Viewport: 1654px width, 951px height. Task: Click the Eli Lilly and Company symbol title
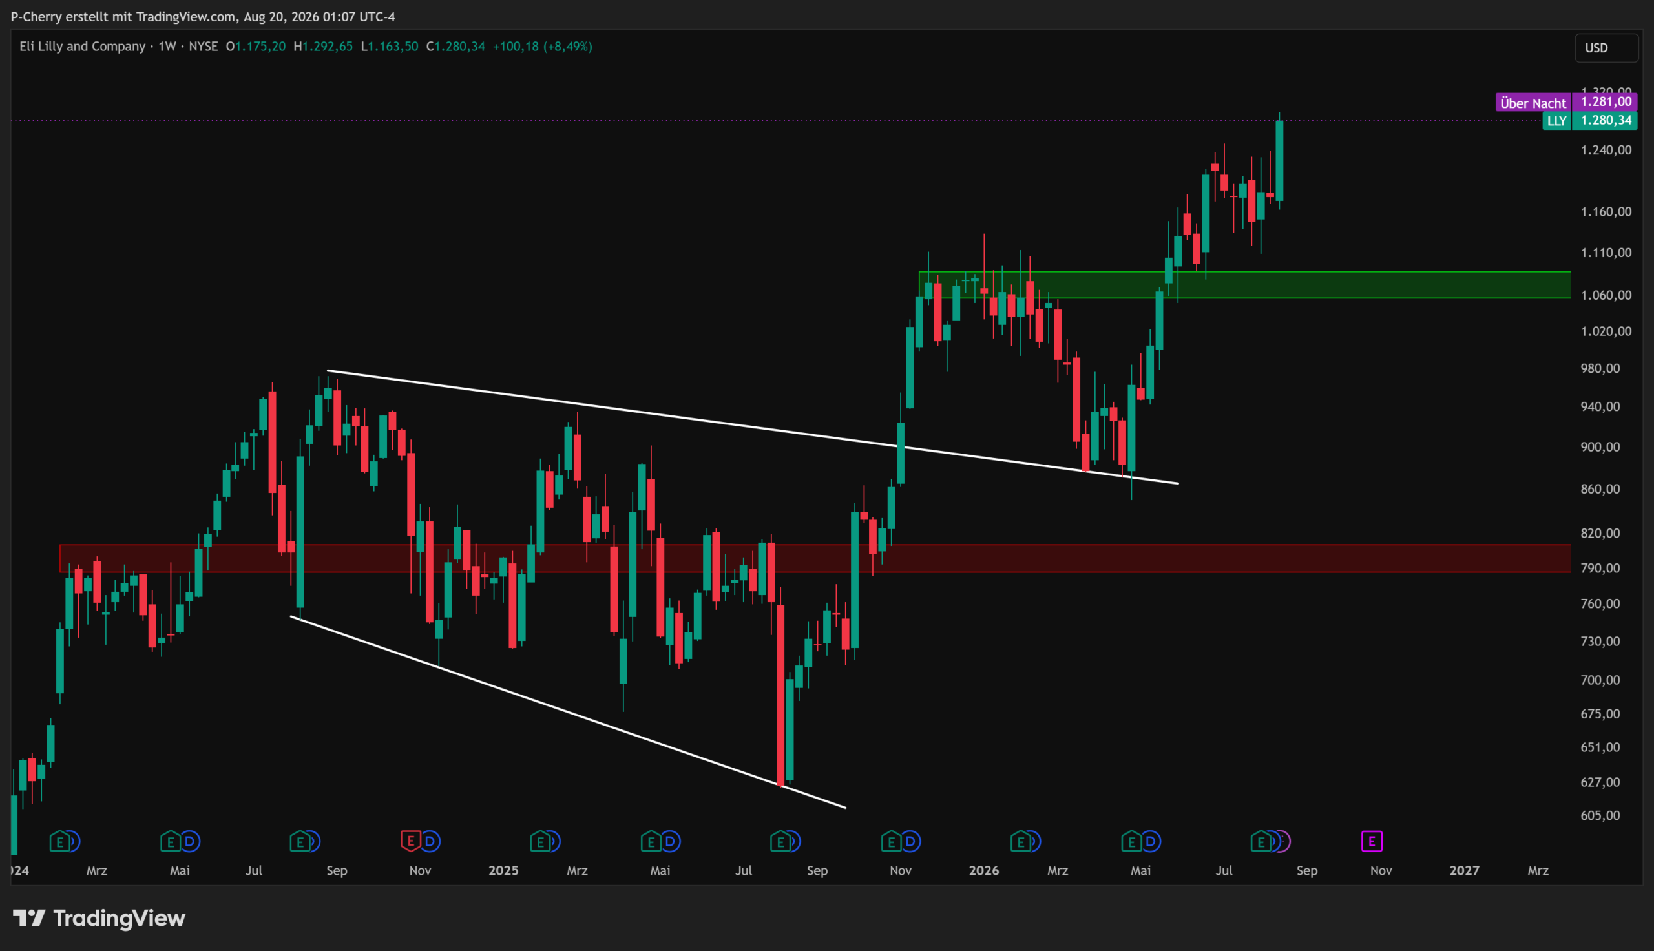click(x=82, y=47)
